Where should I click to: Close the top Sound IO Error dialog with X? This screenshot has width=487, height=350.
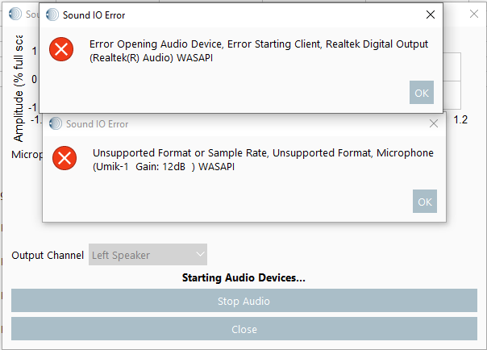[x=431, y=15]
